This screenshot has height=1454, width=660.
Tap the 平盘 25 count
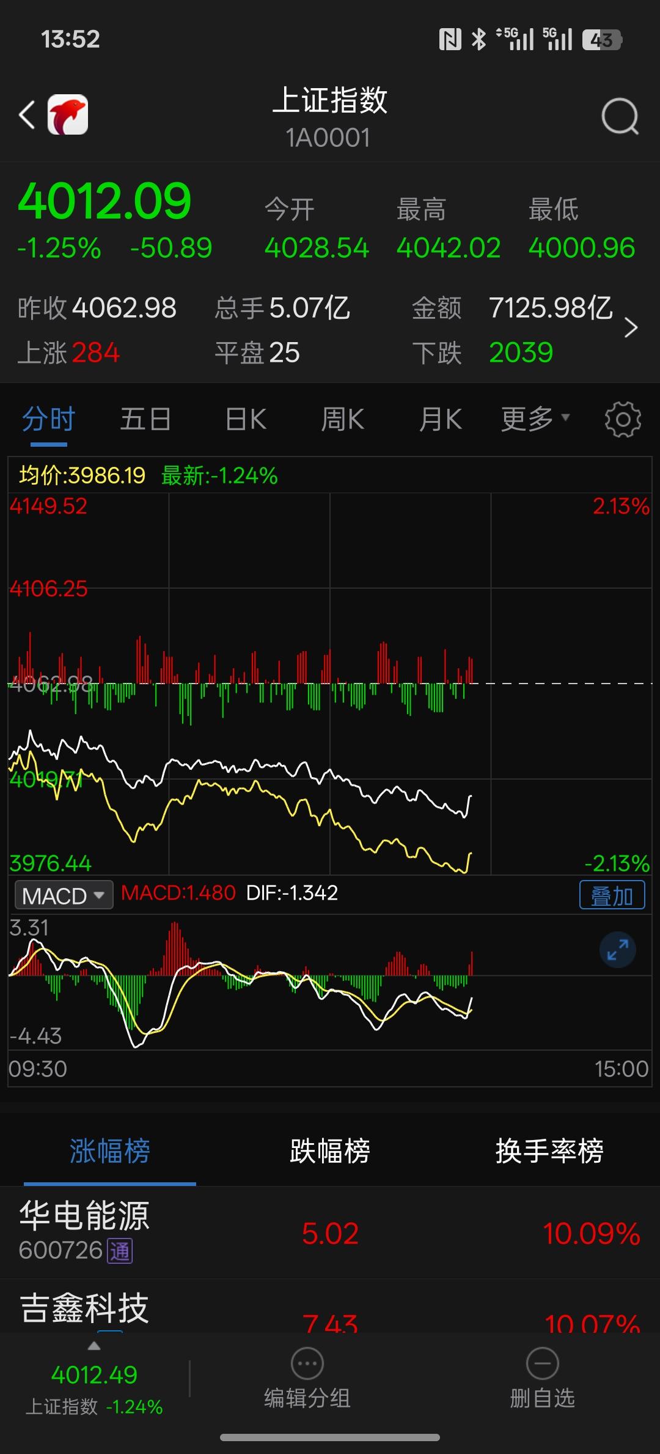tap(257, 353)
